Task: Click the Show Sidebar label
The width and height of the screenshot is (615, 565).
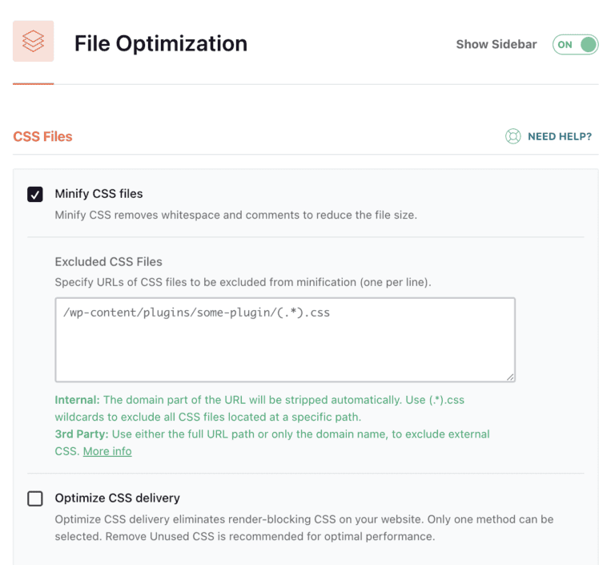Action: click(496, 44)
